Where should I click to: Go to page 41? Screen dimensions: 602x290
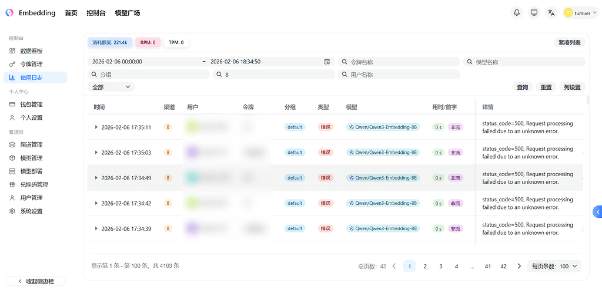coord(487,266)
